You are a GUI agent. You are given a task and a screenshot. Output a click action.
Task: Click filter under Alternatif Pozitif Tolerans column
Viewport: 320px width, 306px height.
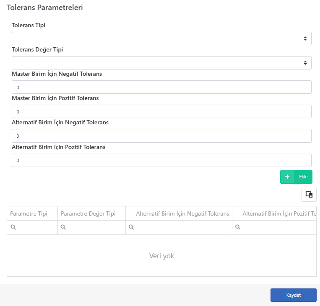(x=274, y=227)
